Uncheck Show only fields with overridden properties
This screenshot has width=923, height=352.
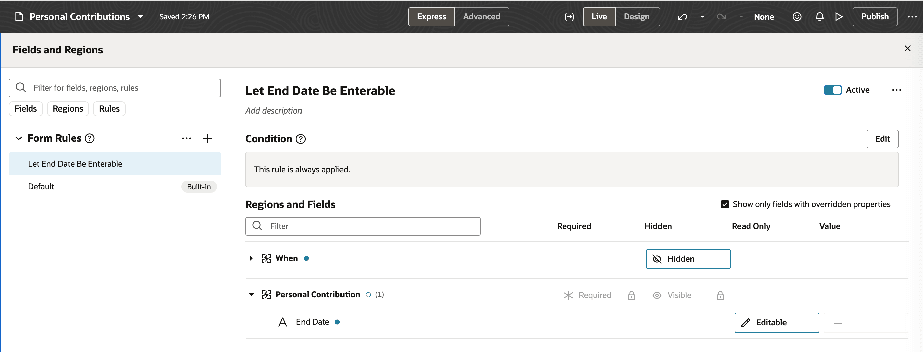point(725,204)
